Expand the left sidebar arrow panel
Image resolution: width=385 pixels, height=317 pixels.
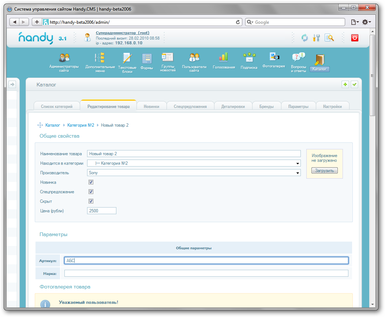(x=12, y=85)
